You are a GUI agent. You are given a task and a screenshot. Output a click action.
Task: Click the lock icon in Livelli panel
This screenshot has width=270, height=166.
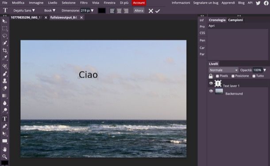(211, 76)
